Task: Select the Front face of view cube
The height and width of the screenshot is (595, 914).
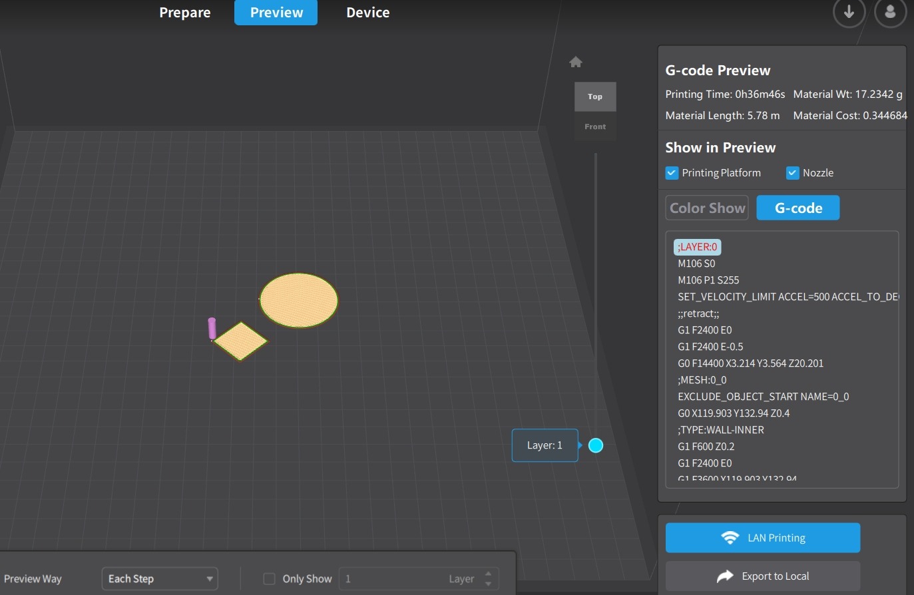Action: pyautogui.click(x=595, y=126)
